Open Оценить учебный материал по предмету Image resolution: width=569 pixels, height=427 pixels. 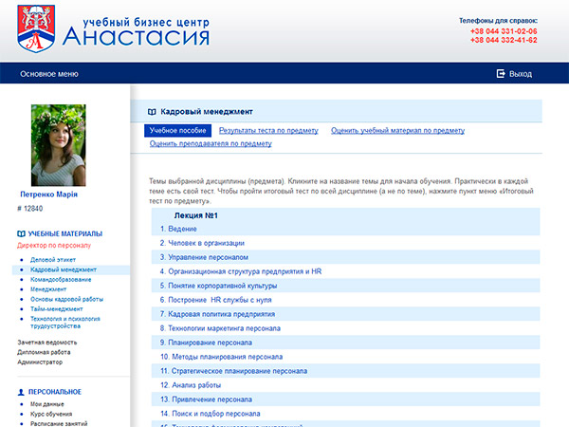point(397,130)
